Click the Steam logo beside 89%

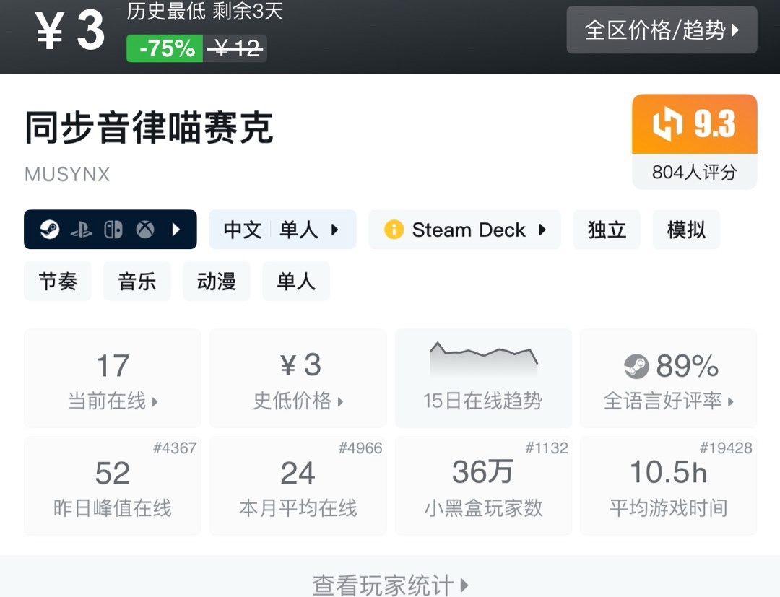point(637,366)
